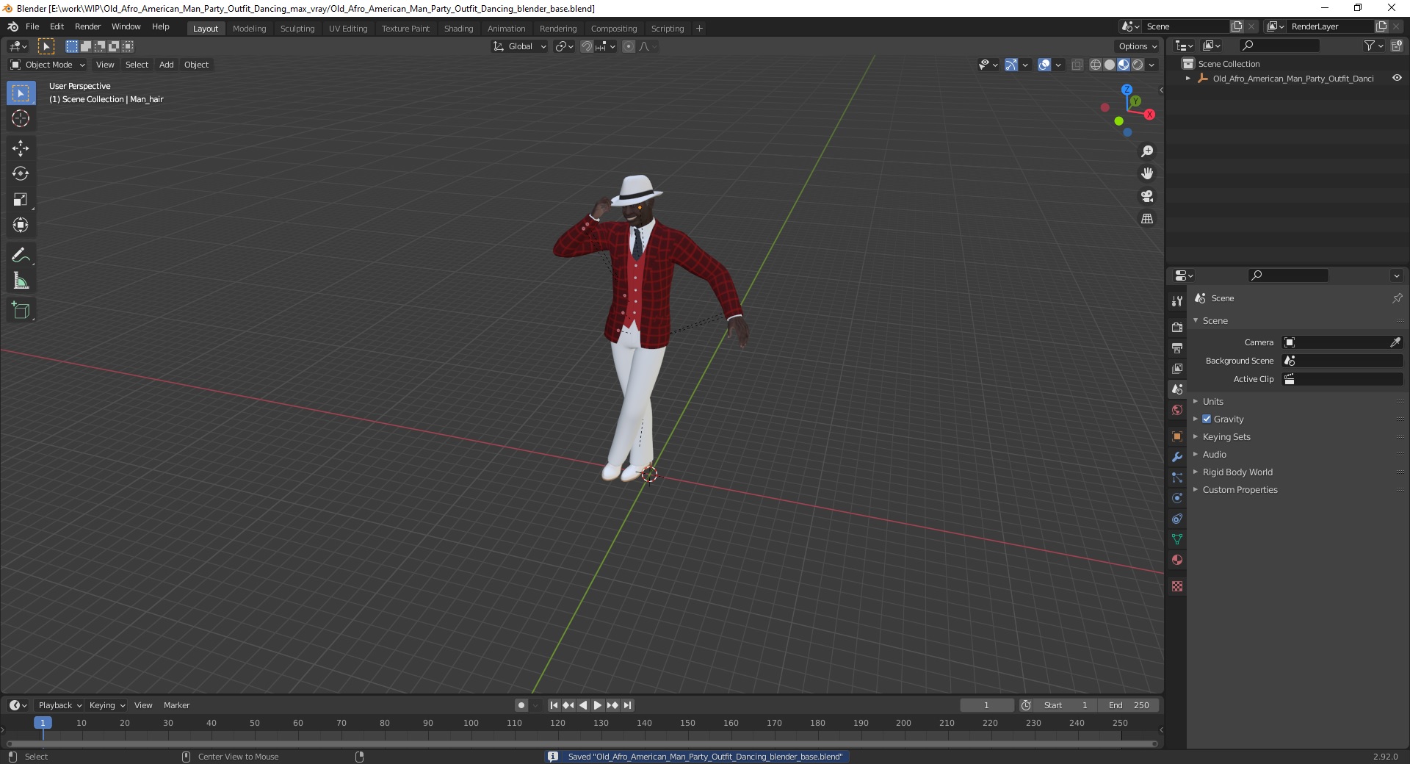Expand the Custom Properties panel
This screenshot has width=1410, height=764.
pyautogui.click(x=1240, y=489)
